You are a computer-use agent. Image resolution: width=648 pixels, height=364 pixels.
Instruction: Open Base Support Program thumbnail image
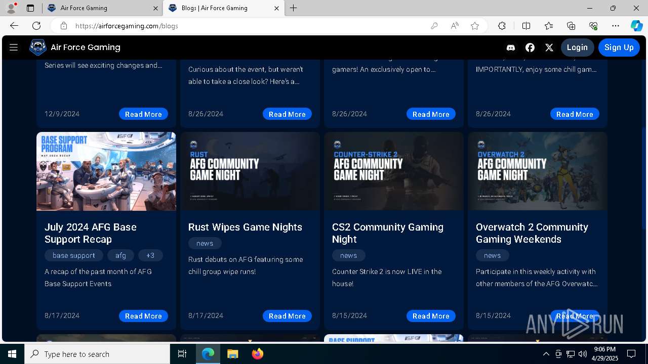click(106, 171)
